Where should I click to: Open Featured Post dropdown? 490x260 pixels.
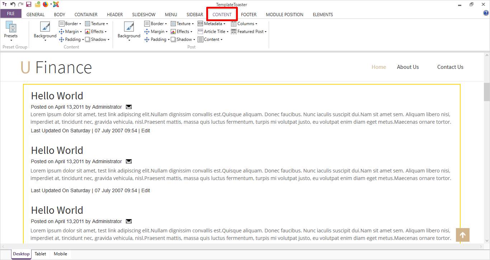[249, 32]
